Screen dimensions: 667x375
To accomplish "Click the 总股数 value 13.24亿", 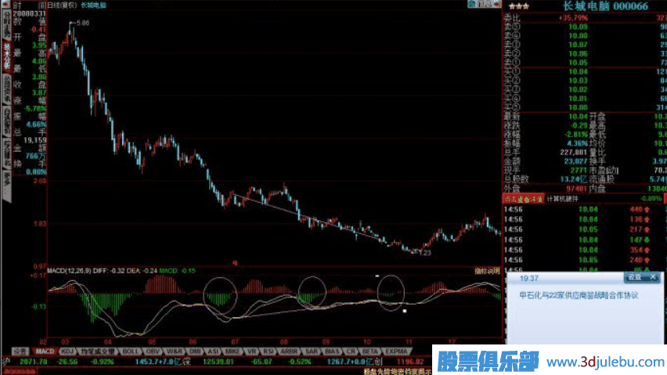I will (574, 179).
